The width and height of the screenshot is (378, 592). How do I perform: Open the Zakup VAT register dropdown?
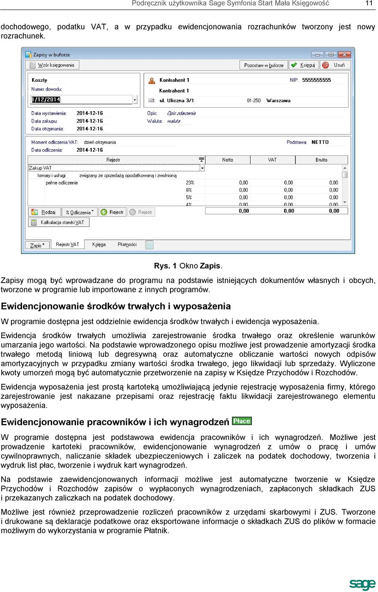(202, 168)
